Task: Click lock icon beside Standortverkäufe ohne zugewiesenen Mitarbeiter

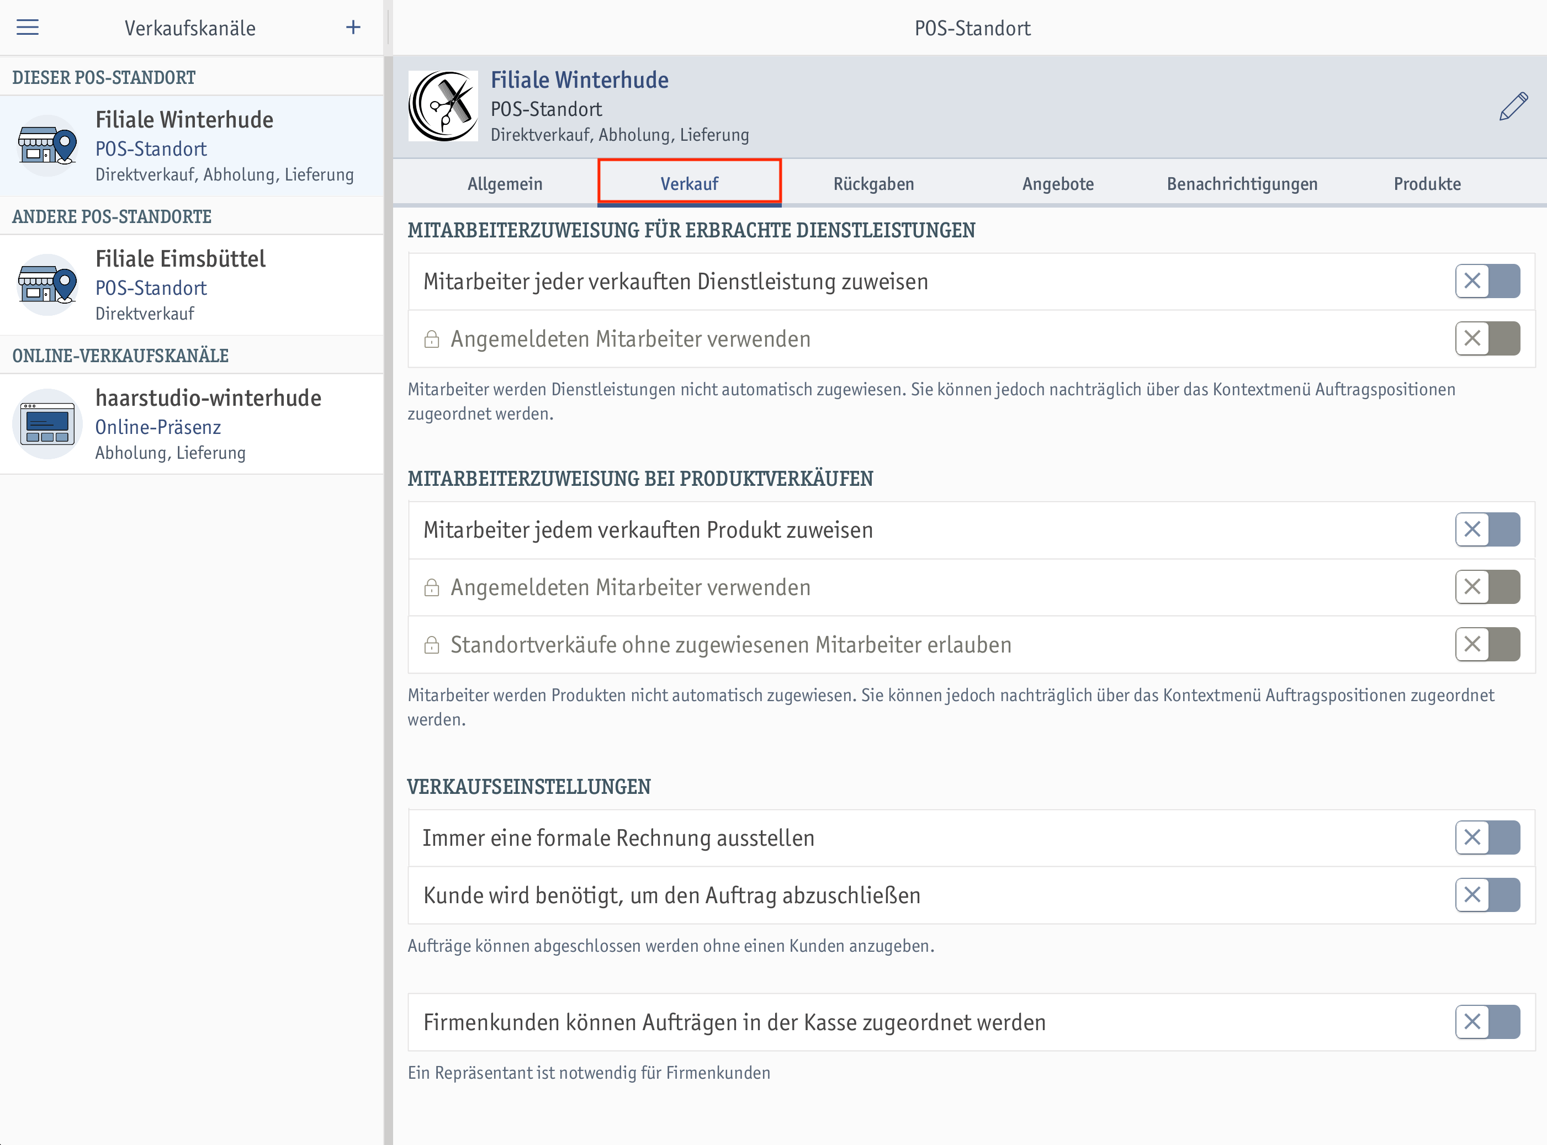Action: pyautogui.click(x=432, y=645)
